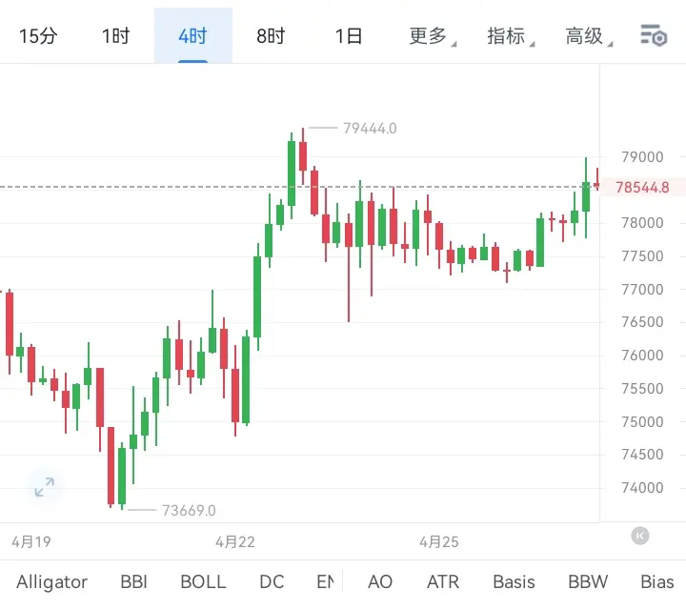Click the 79000 price axis label

pos(642,157)
